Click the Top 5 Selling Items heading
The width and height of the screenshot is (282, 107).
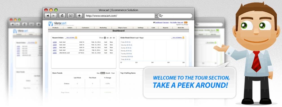click(x=128, y=73)
